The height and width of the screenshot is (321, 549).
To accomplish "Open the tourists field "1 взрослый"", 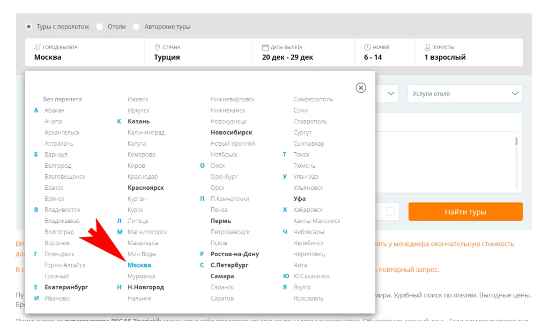I will point(469,52).
